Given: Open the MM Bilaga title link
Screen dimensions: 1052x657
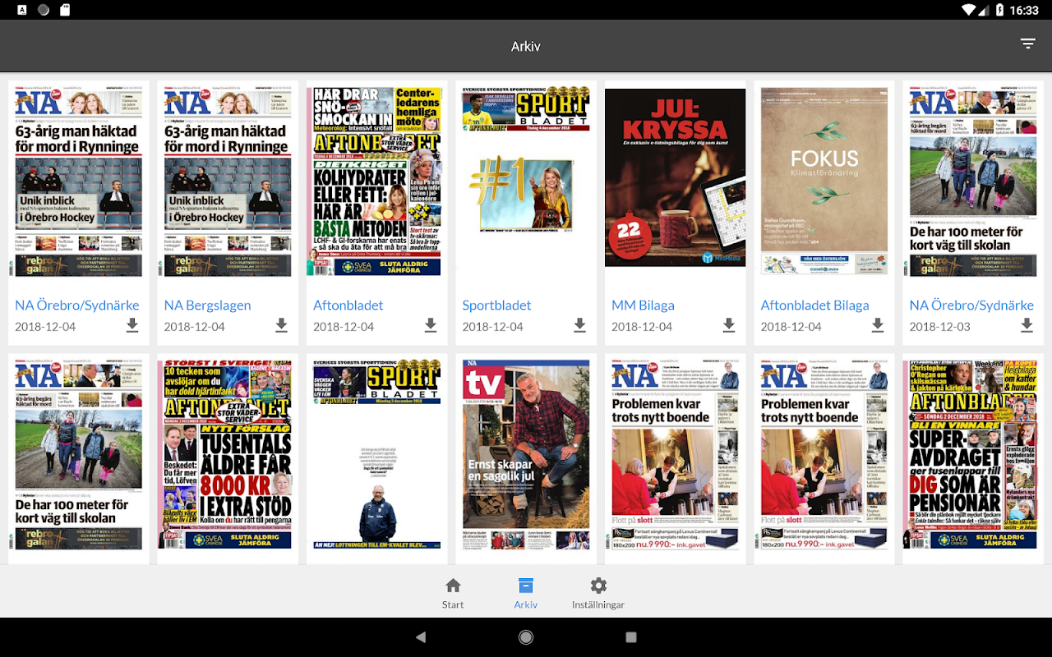Looking at the screenshot, I should pyautogui.click(x=643, y=305).
